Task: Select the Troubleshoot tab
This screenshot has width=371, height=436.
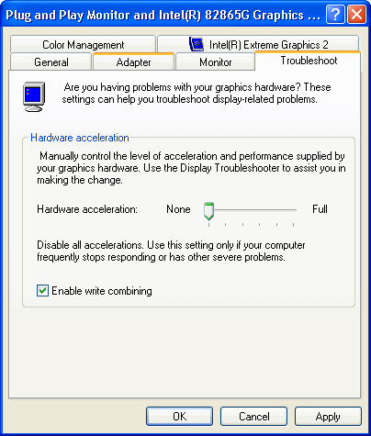Action: [x=308, y=61]
